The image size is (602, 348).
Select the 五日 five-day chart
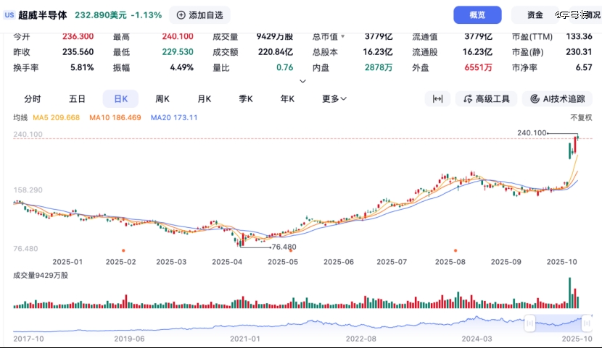click(x=77, y=99)
